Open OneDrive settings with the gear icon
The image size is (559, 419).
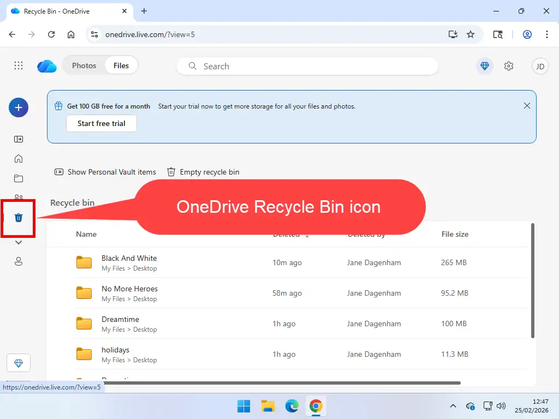point(509,65)
